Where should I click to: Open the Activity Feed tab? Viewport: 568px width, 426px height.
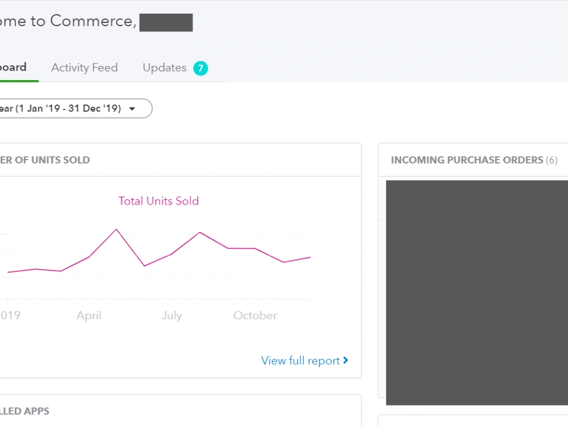(85, 68)
